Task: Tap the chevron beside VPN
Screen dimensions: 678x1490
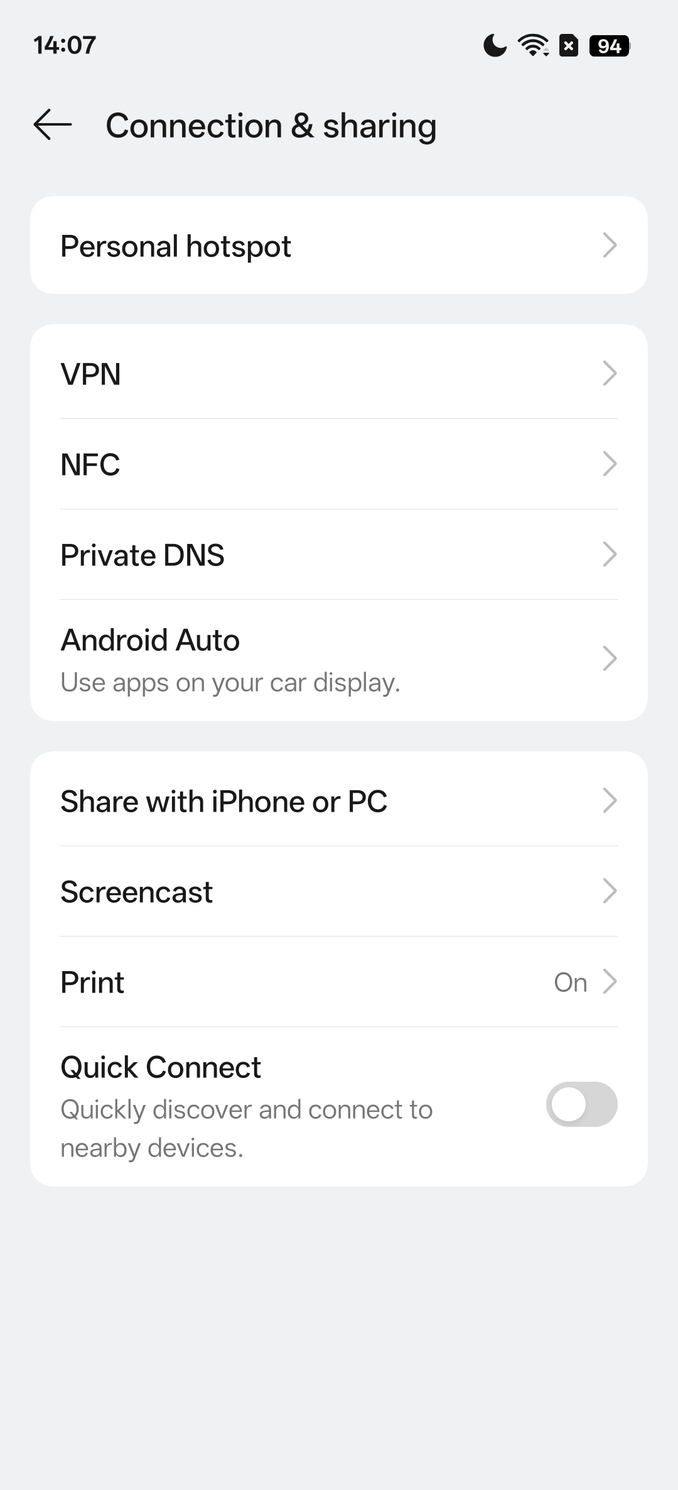Action: click(610, 373)
